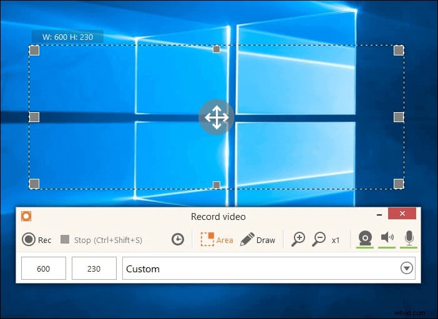Viewport: 438px width, 319px height.
Task: Click the height field showing 230
Action: point(94,269)
